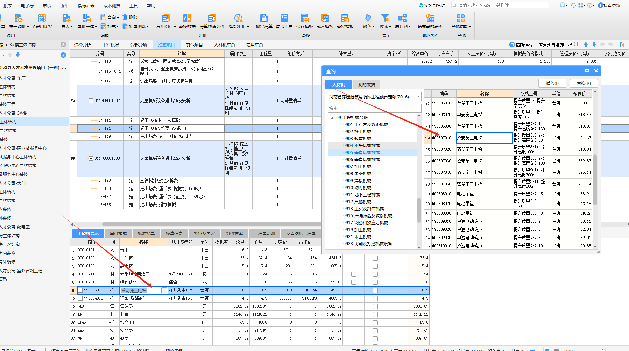Screen dimensions: 629x351
Task: Tick the first checkbox in the 六角螺栓带螺母 row
Action: [354, 274]
